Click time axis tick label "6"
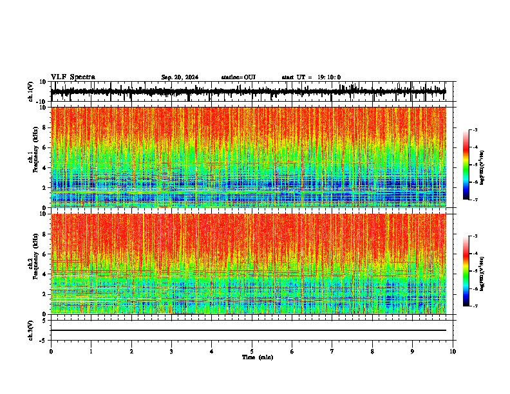This screenshot has width=510, height=394. 292,352
